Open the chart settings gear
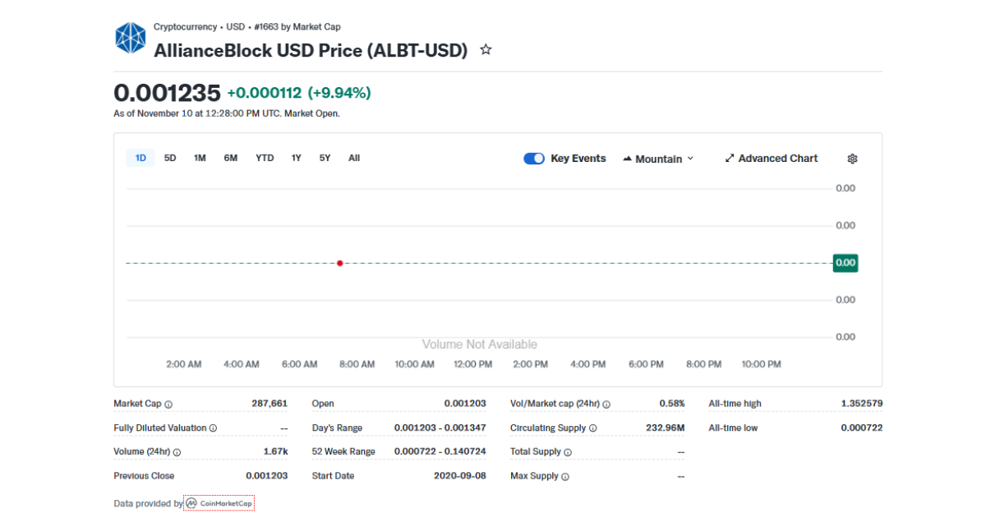986x518 pixels. tap(852, 158)
